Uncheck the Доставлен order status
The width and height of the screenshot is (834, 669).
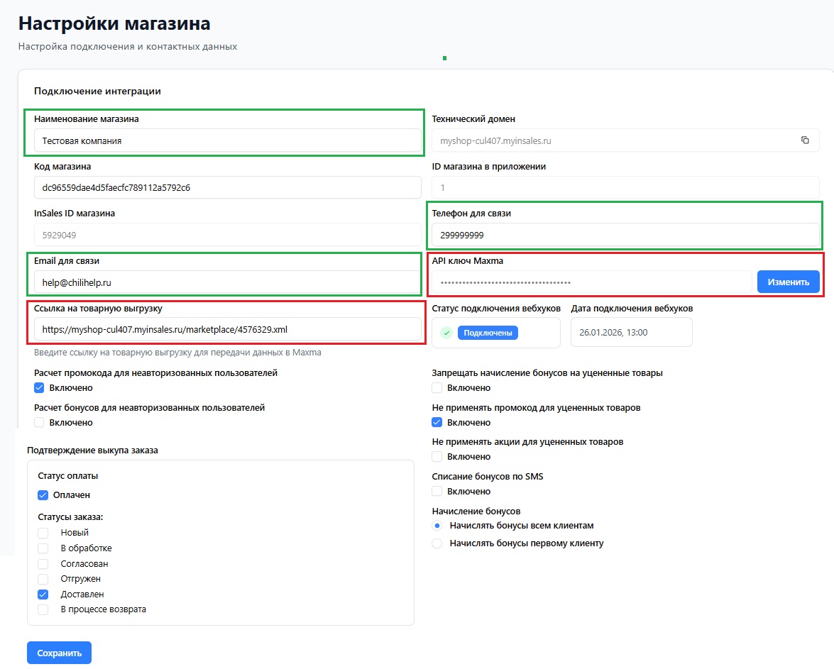click(43, 595)
